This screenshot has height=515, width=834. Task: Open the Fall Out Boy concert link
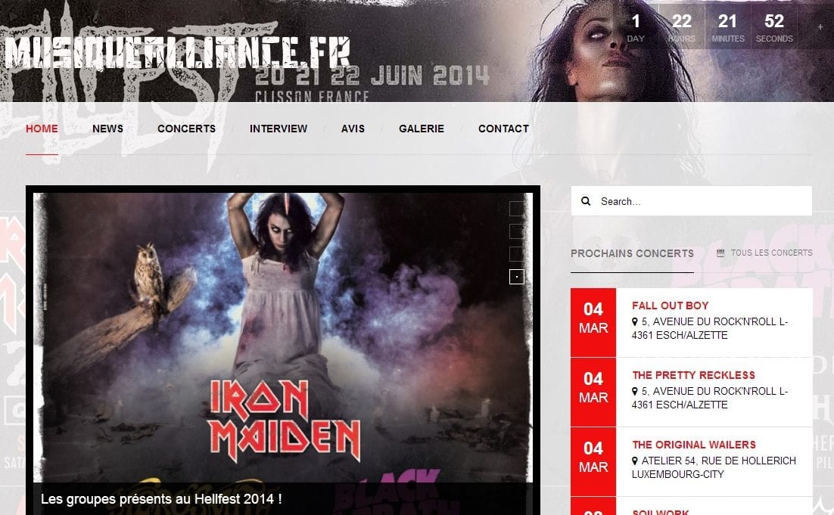tap(671, 306)
